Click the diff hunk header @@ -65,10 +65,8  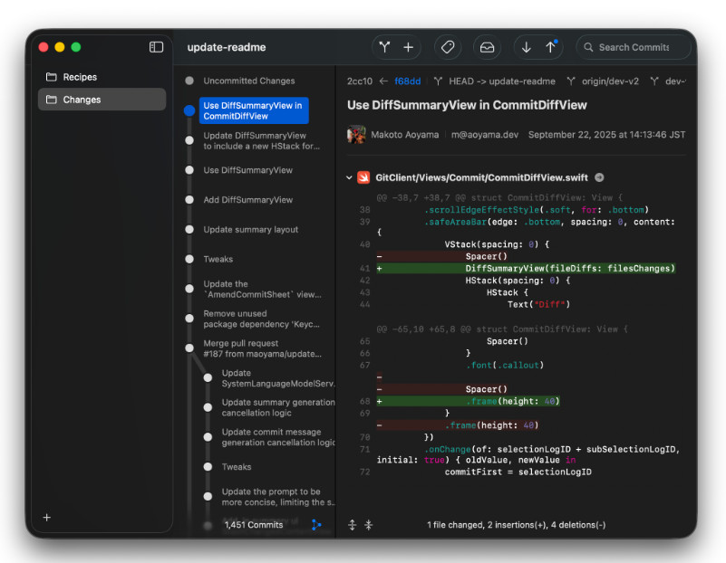(x=502, y=329)
